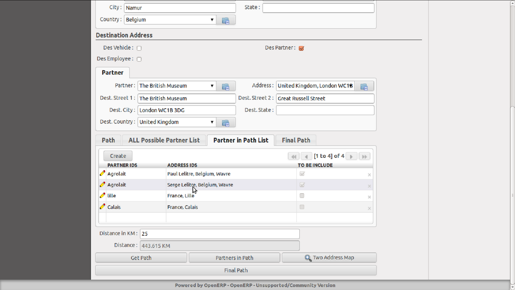Expand the Dest. Country dropdown showing United Kingdom
This screenshot has width=515, height=290.
tap(212, 122)
